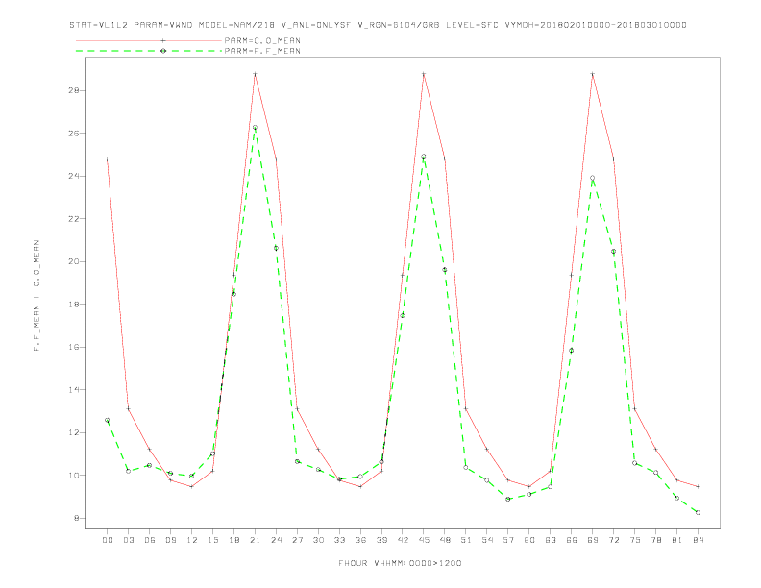Screen dimensions: 761x588
Task: Click the green F.F_MEAN circle at hour 27
Action: click(297, 462)
